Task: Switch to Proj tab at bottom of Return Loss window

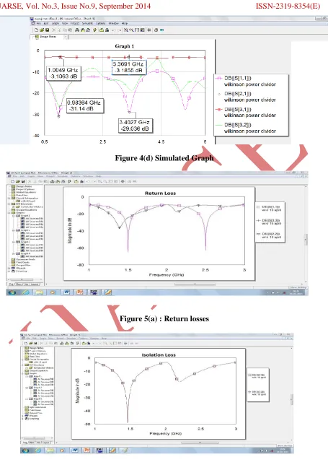Action: click(x=12, y=284)
